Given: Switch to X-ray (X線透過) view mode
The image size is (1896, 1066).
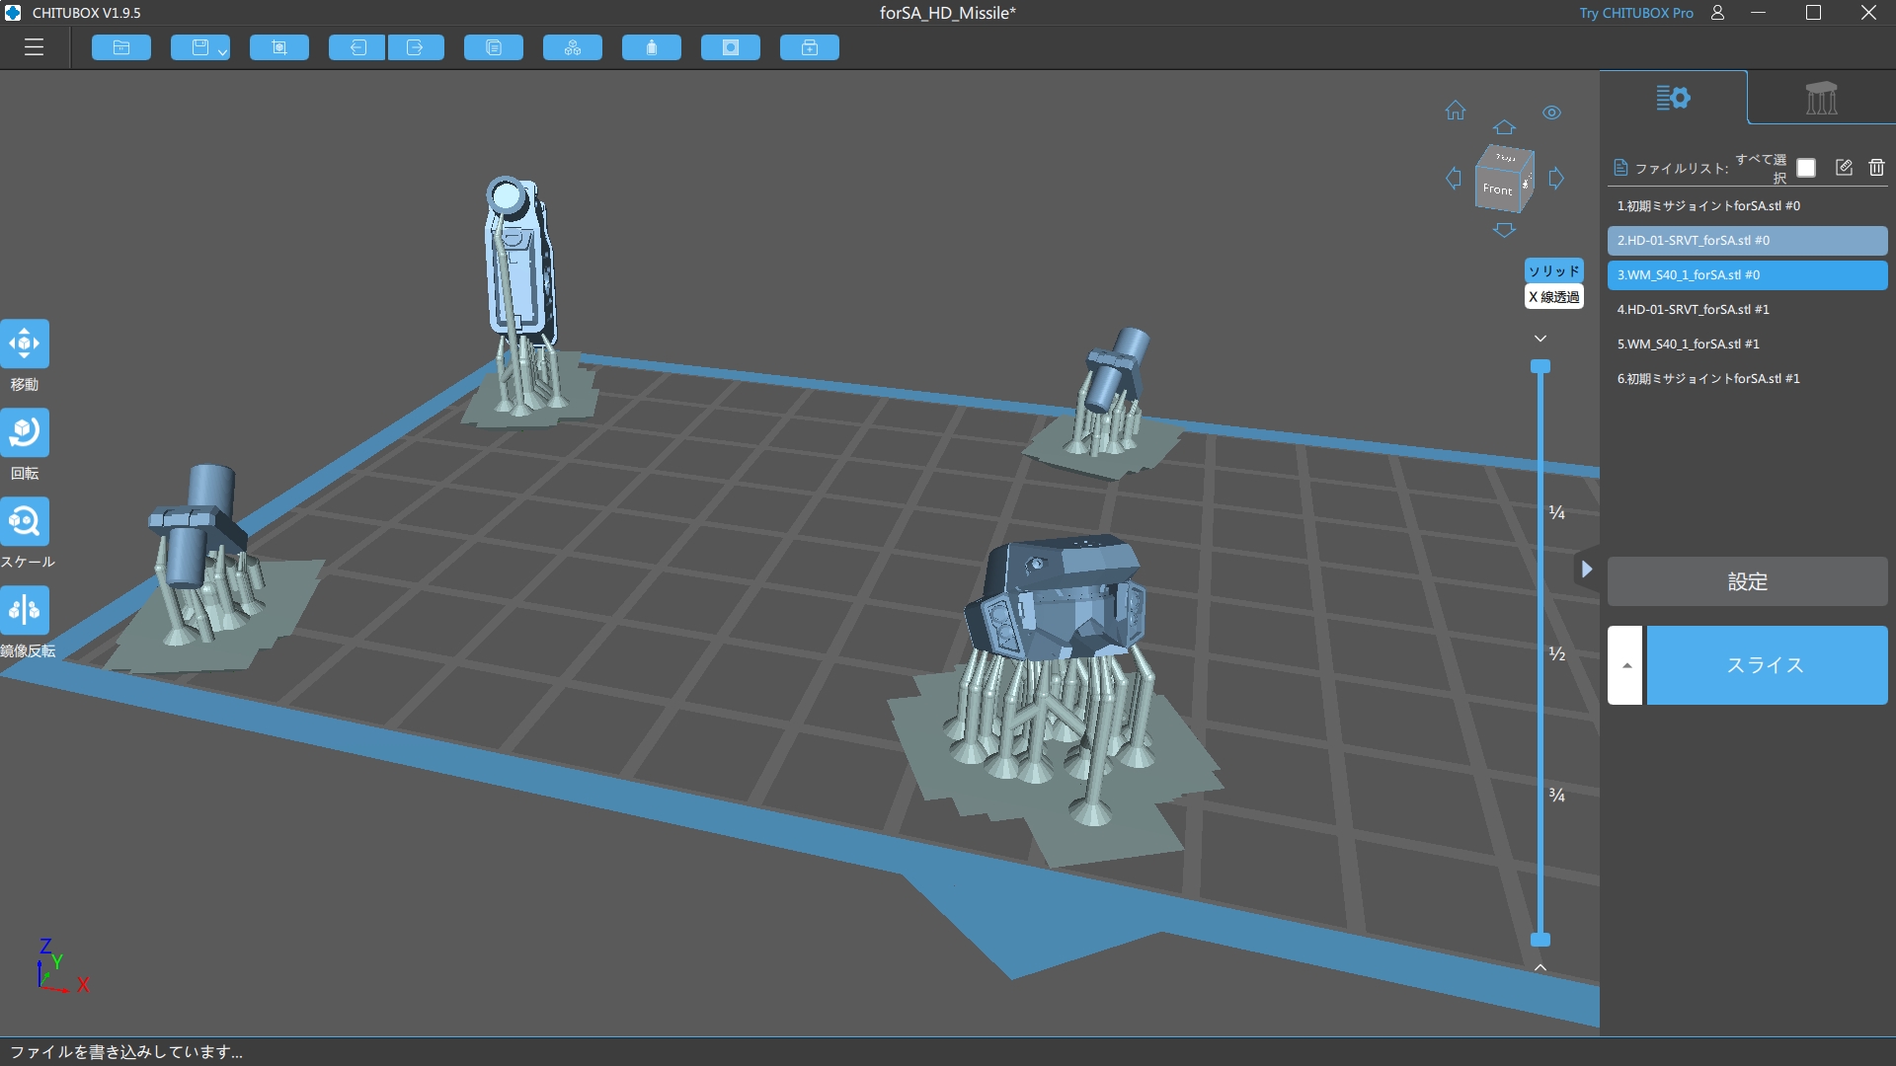Looking at the screenshot, I should pyautogui.click(x=1553, y=297).
